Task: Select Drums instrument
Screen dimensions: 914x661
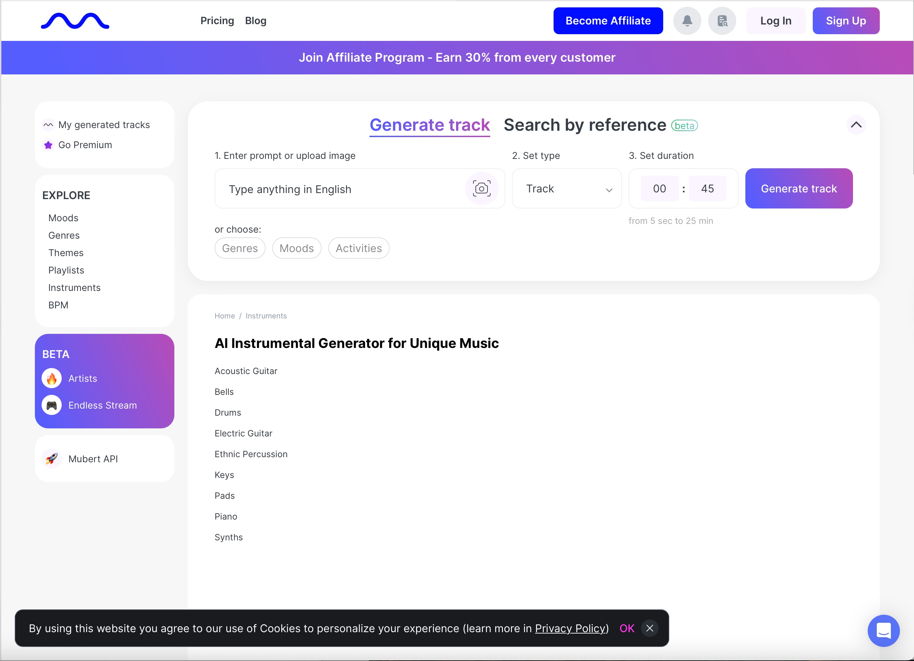Action: (228, 413)
